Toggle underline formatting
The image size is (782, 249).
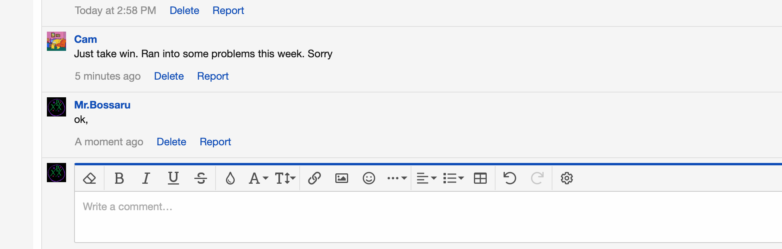click(173, 178)
